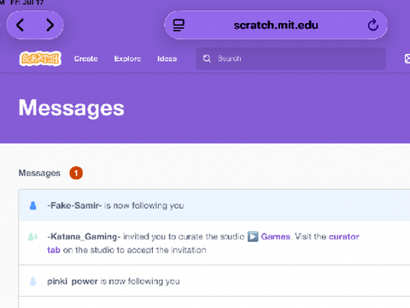Screen dimensions: 410x308
Task: Open the -Katana_Gaming- profile link
Action: pos(84,236)
